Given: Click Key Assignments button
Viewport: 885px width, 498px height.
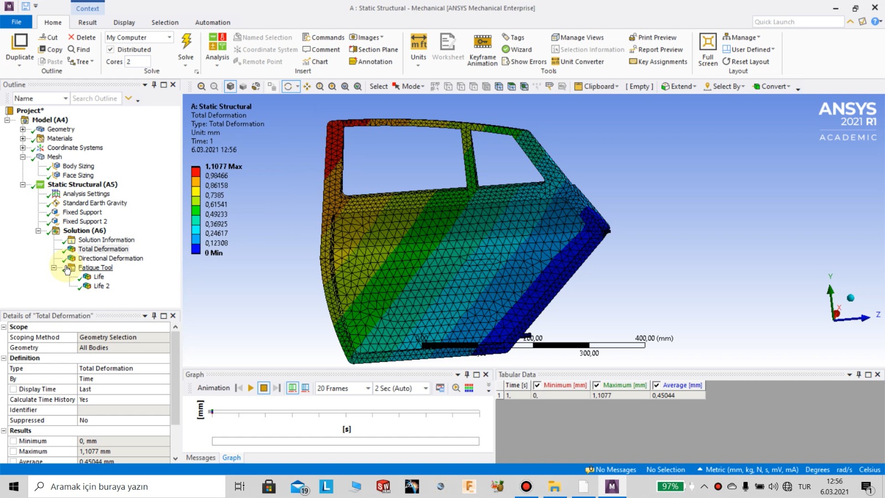Looking at the screenshot, I should coord(658,61).
